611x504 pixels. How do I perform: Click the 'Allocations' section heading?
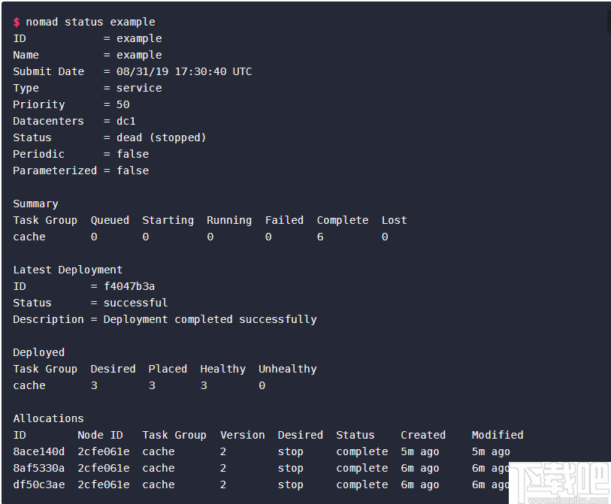[x=48, y=418]
